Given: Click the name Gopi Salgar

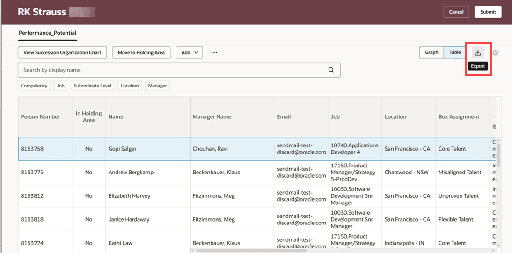Looking at the screenshot, I should click(x=123, y=149).
